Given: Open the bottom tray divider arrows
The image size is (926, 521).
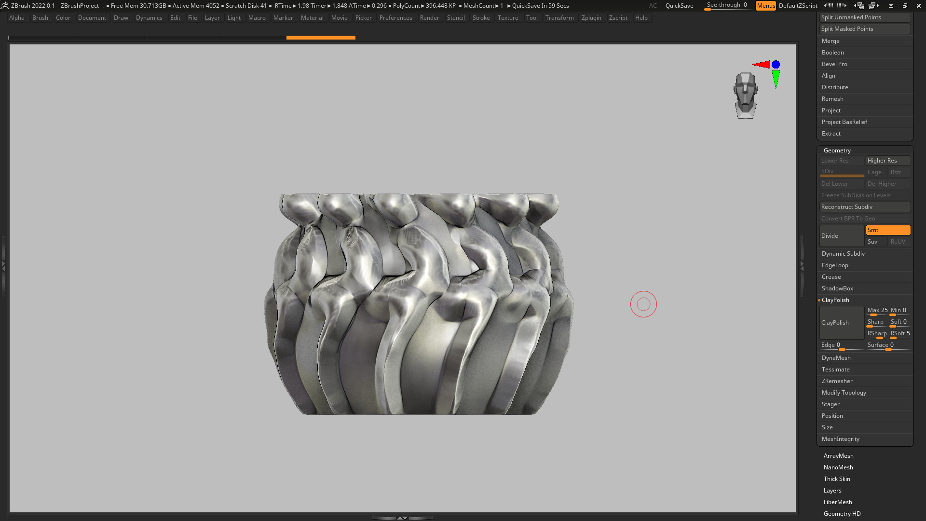Looking at the screenshot, I should coord(402,518).
